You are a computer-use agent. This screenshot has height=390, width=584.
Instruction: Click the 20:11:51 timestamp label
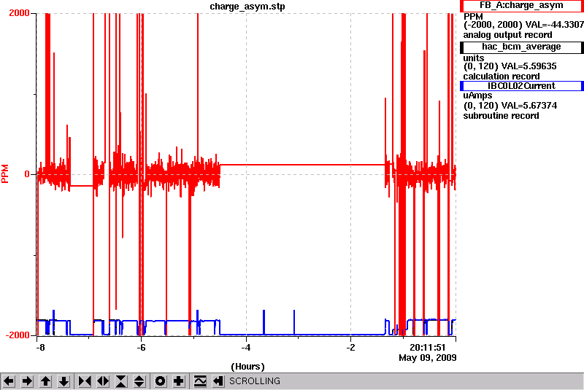point(428,348)
